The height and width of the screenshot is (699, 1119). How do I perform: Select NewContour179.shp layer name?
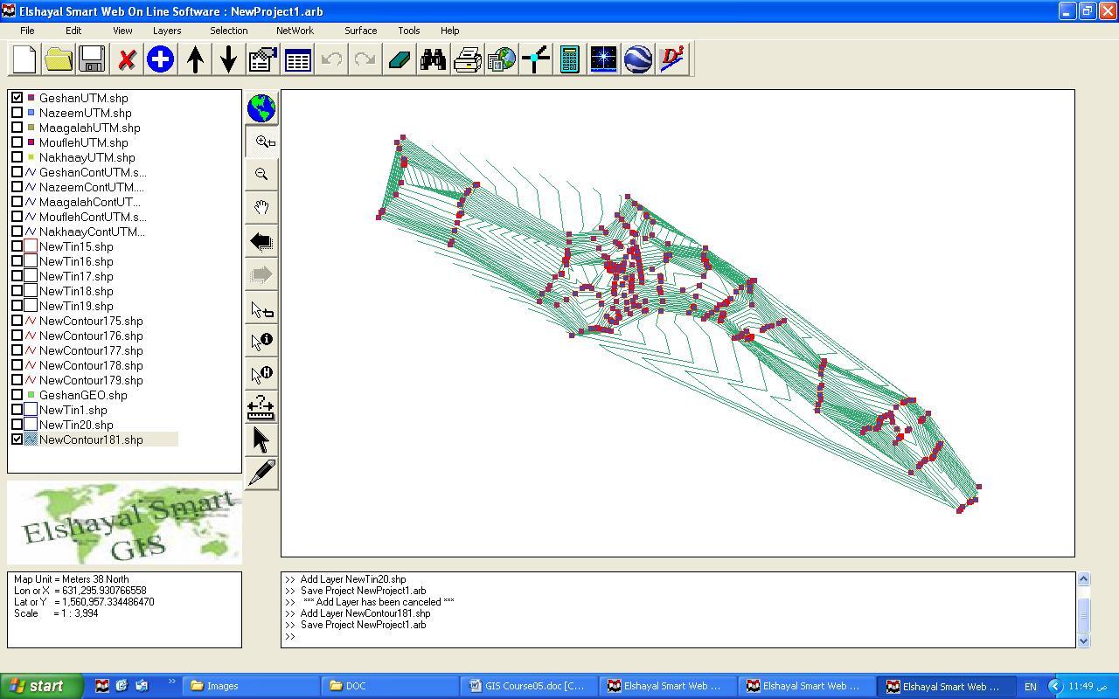(91, 380)
